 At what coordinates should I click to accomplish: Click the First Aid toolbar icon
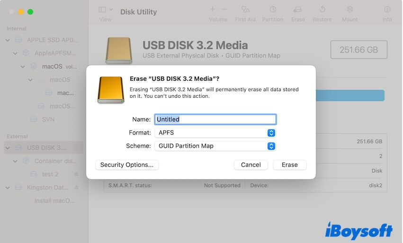[245, 9]
